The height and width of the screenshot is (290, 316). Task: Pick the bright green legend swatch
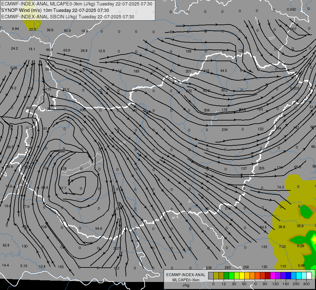pos(232,275)
